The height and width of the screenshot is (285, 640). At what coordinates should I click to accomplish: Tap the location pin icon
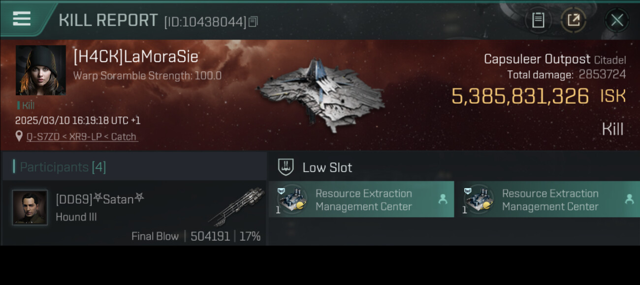[x=19, y=136]
